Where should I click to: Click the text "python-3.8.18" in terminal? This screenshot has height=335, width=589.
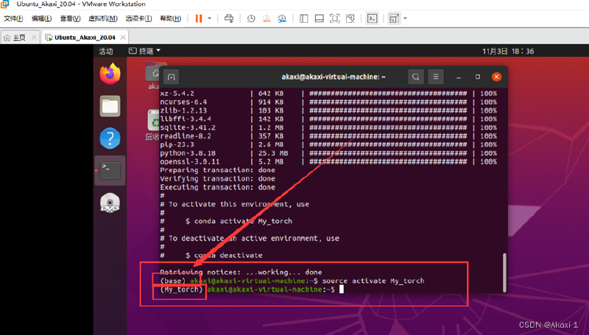[188, 153]
